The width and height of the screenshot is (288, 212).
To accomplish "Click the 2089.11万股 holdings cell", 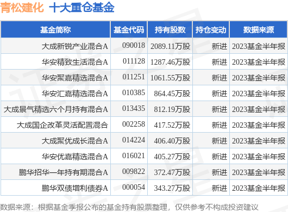I will point(170,46).
